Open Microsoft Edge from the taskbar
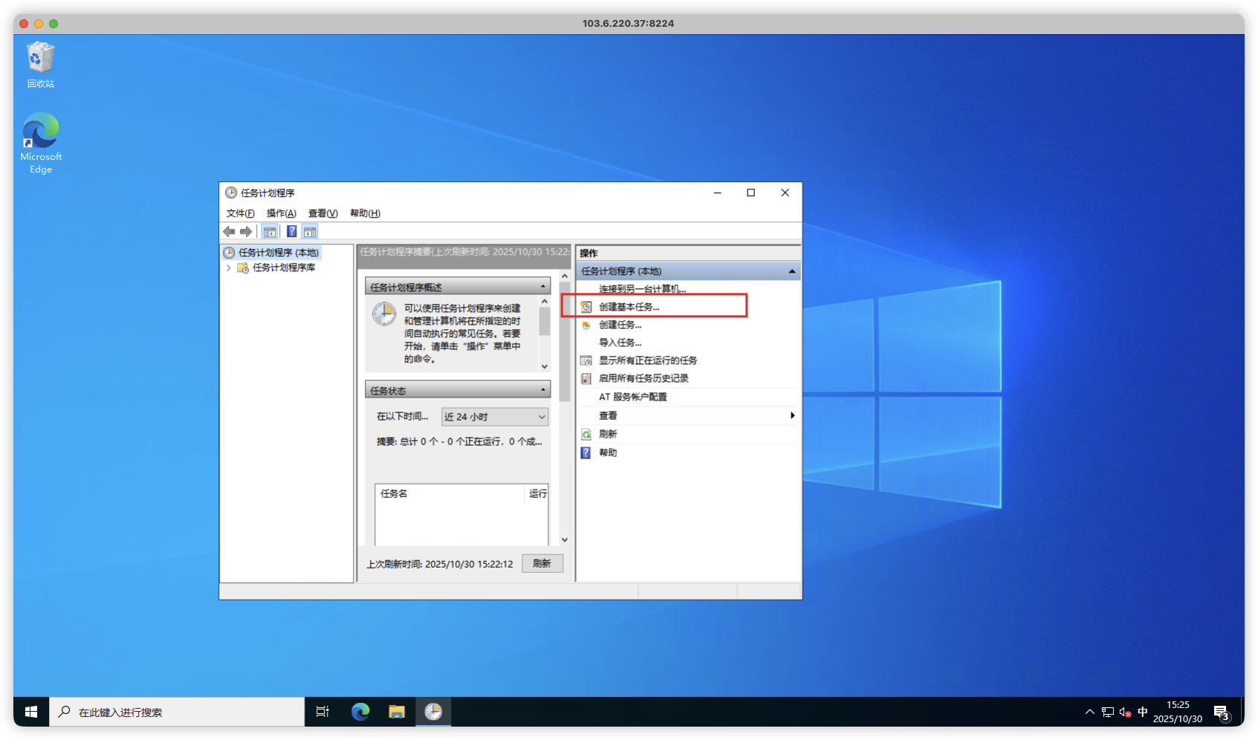 (x=360, y=712)
